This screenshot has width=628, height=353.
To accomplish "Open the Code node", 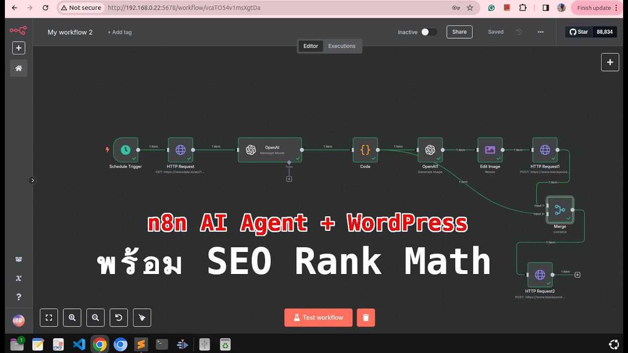I will point(365,150).
